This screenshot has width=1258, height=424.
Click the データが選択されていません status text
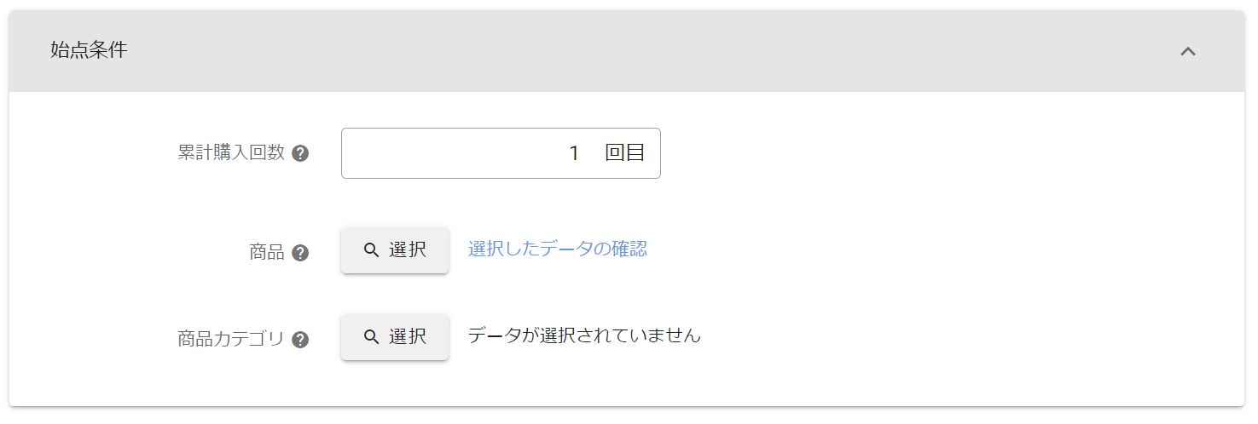pyautogui.click(x=583, y=335)
